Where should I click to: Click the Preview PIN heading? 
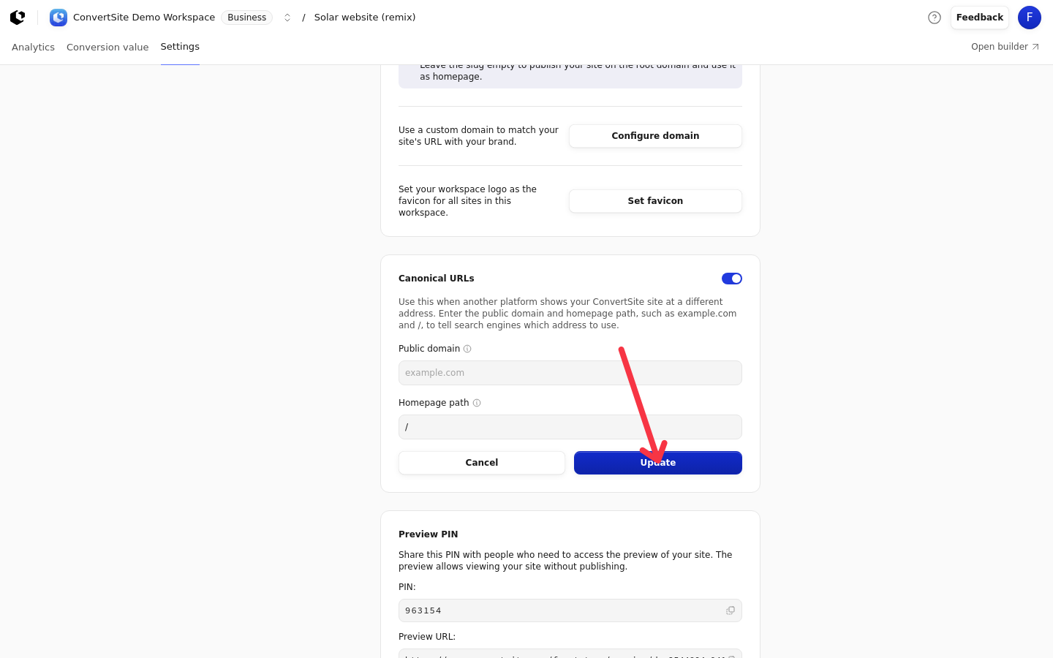(x=429, y=534)
